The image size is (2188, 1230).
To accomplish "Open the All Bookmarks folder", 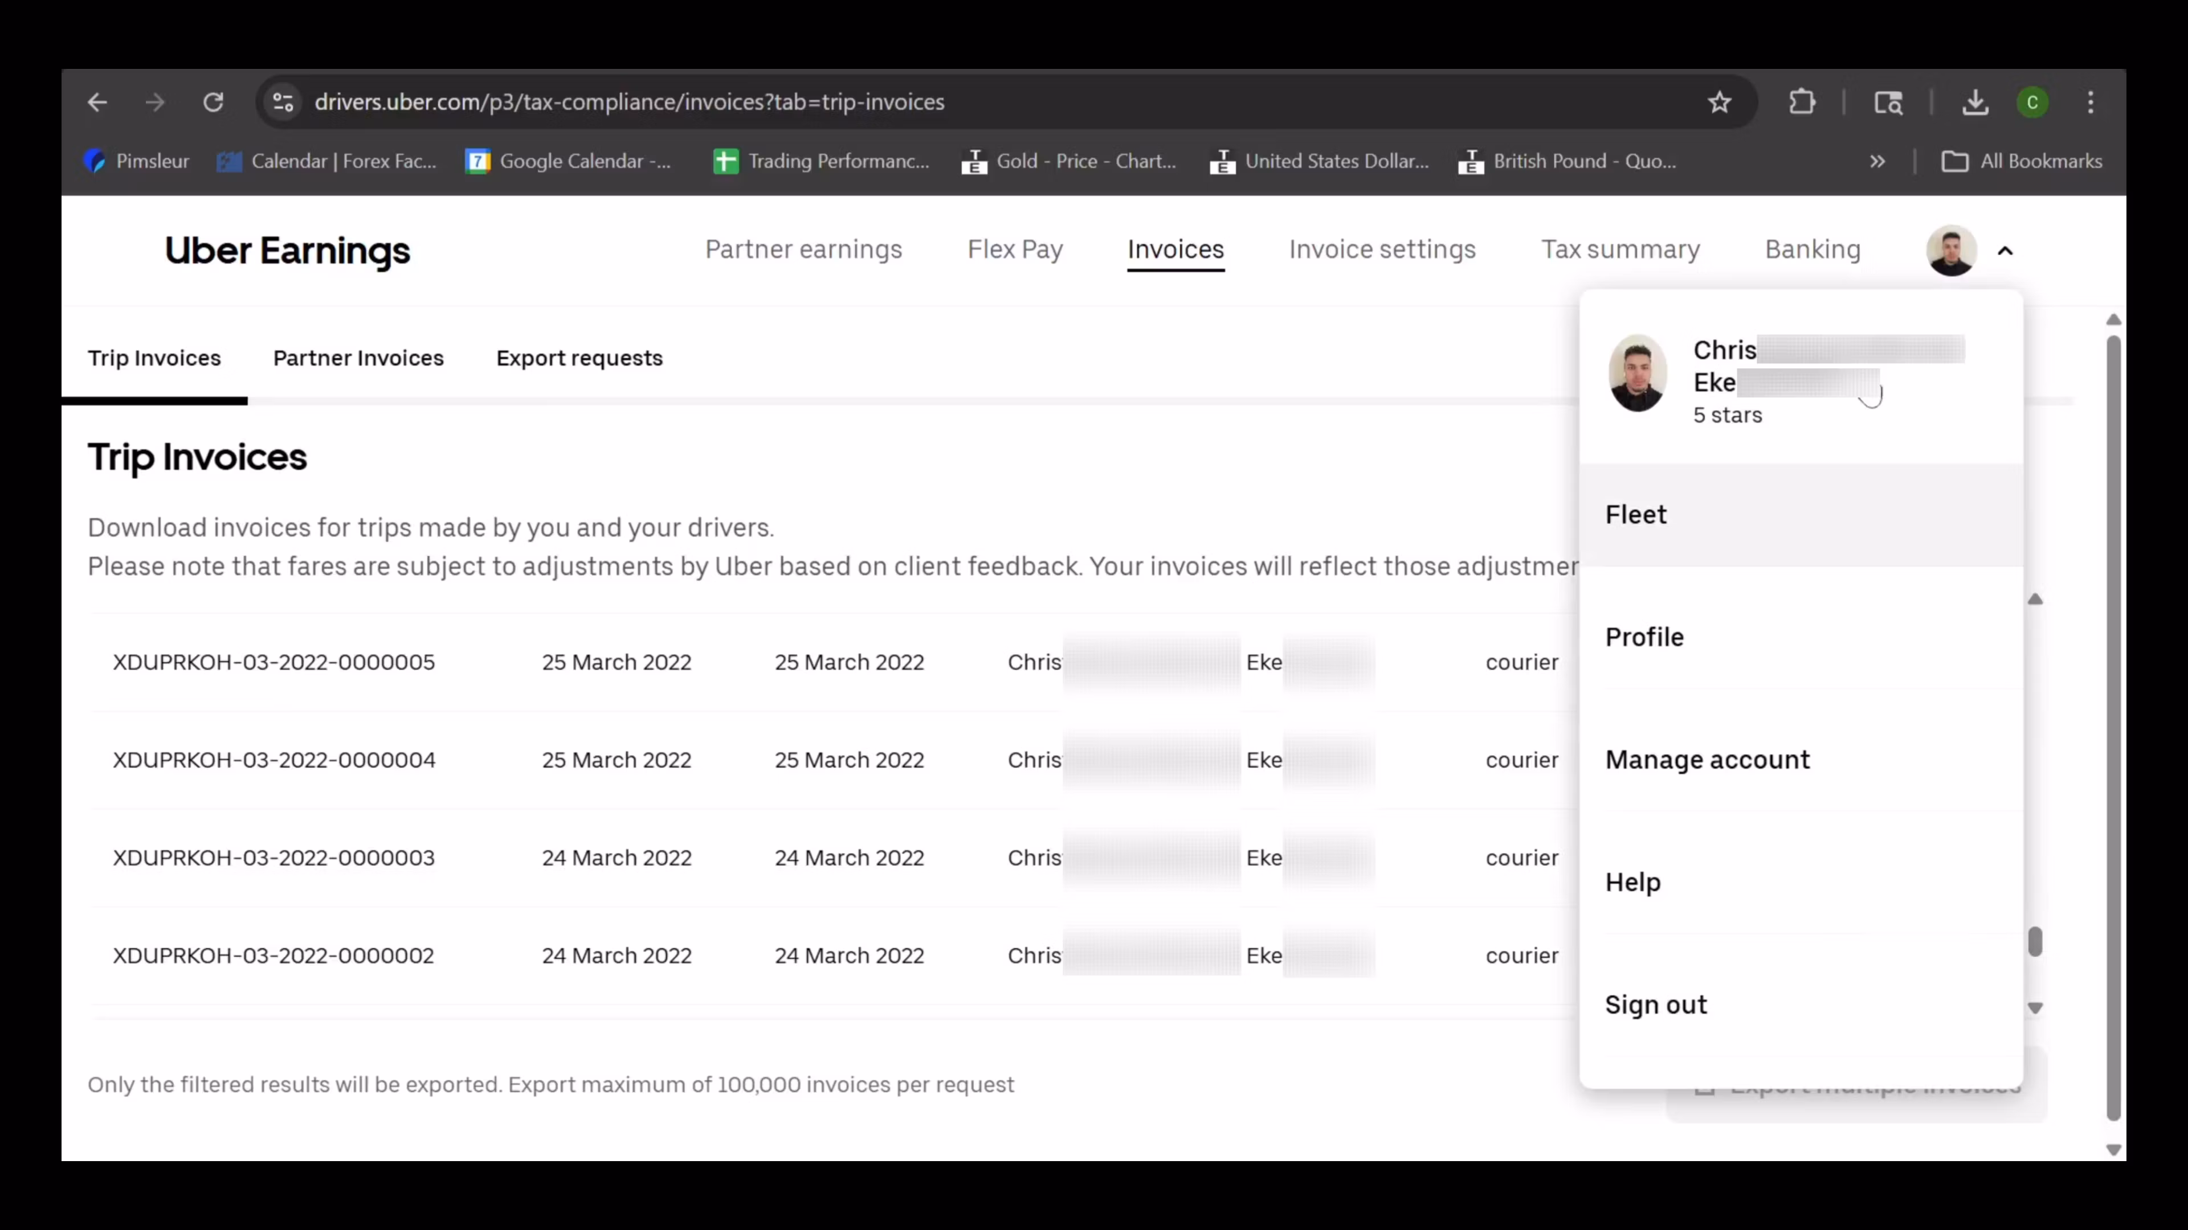I will 2022,161.
